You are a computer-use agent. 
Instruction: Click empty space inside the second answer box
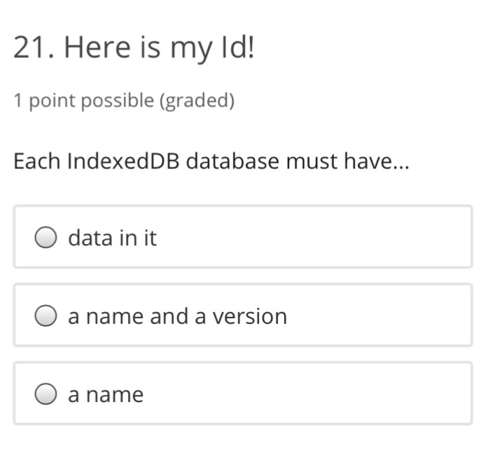coord(378,317)
